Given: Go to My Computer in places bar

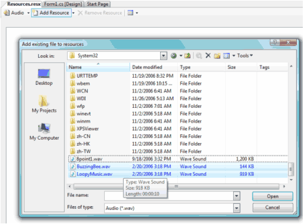Looking at the screenshot, I should (44, 131).
